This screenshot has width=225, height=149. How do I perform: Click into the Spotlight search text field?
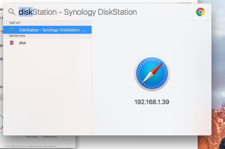(106, 12)
